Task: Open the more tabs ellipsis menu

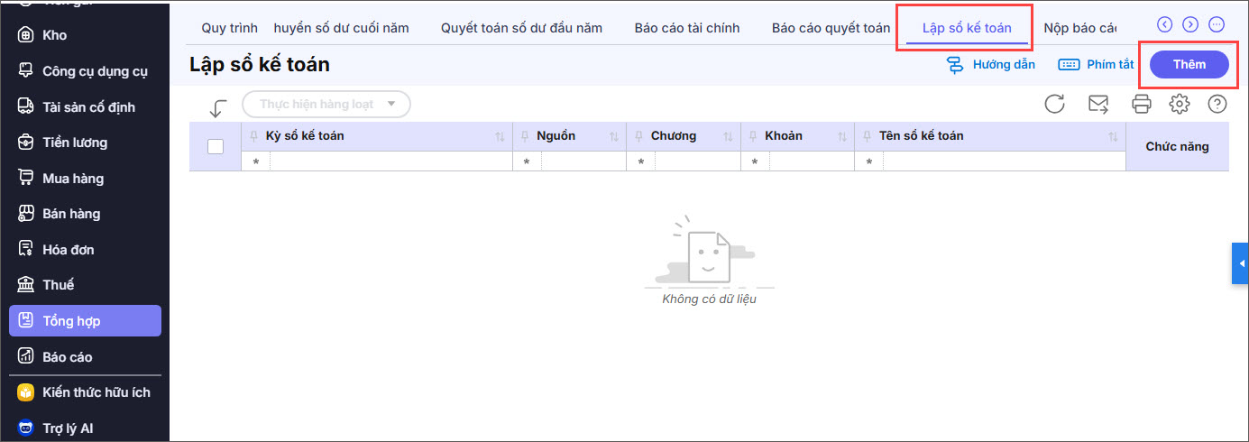Action: [x=1217, y=25]
